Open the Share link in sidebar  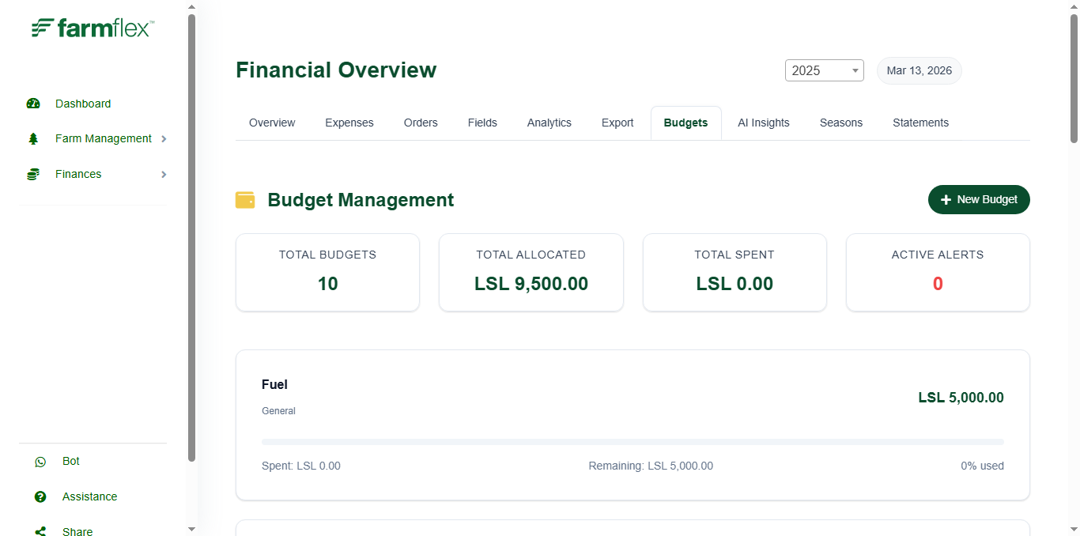coord(77,532)
